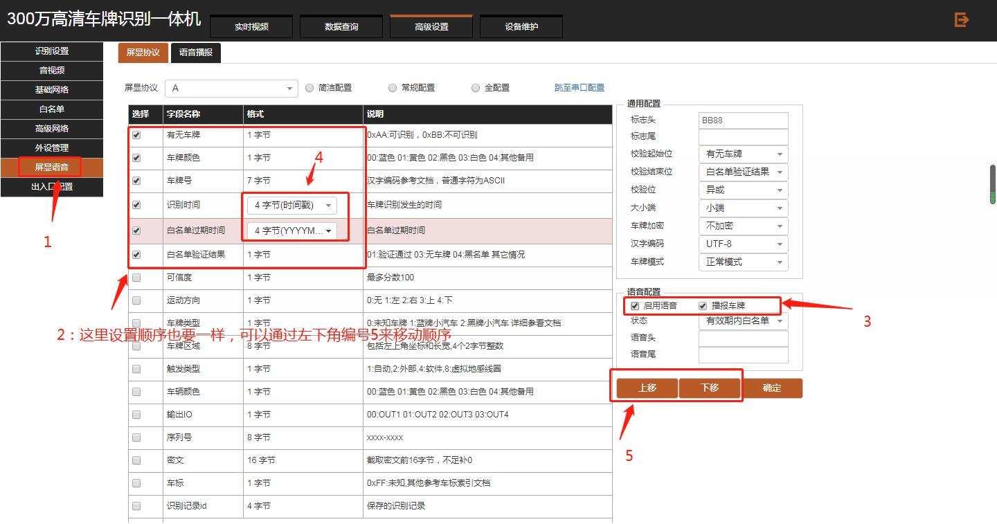Screen dimensions: 997x524
Task: Open the 屏显协议 sub-tab
Action: click(143, 53)
